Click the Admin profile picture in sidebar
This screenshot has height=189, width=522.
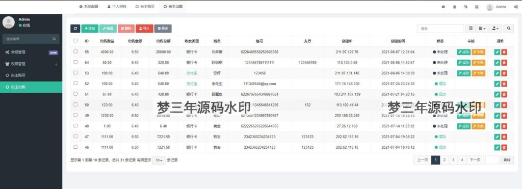[x=8, y=22]
